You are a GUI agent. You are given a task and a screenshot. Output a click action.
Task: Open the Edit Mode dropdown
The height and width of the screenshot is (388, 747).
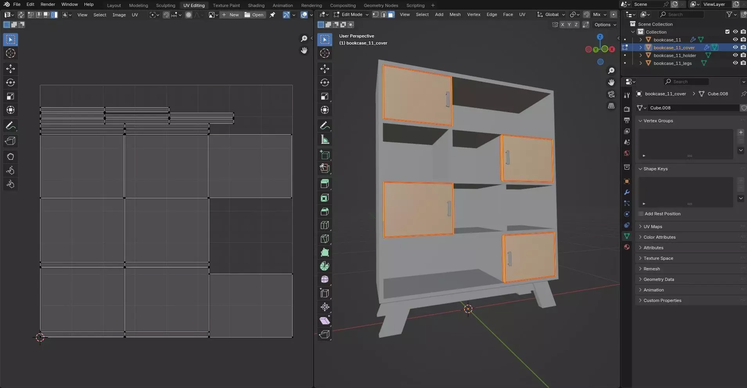351,14
